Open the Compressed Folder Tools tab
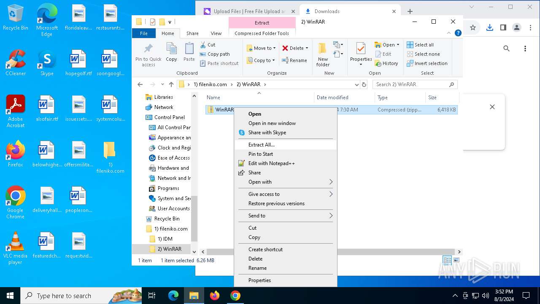 coord(262,33)
